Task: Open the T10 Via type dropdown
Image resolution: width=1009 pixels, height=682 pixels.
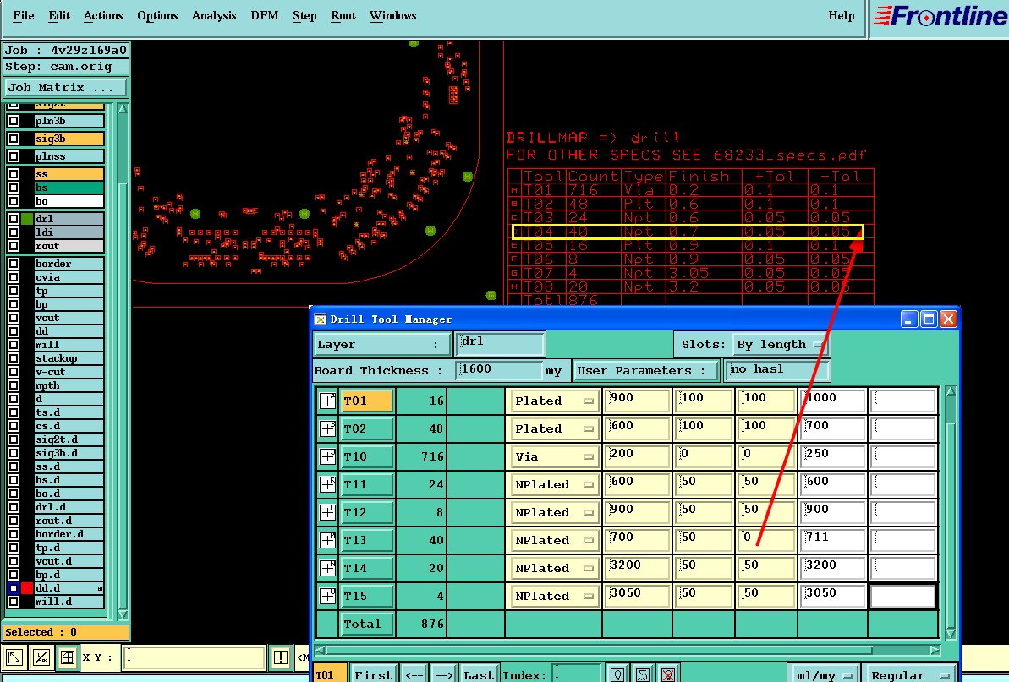Action: pos(553,456)
